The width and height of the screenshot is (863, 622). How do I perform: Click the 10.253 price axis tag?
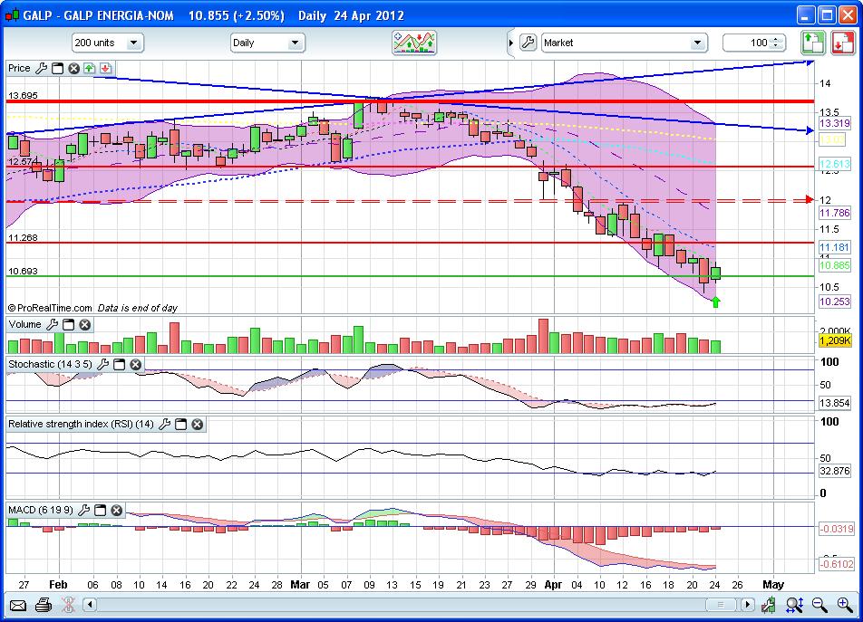[834, 301]
